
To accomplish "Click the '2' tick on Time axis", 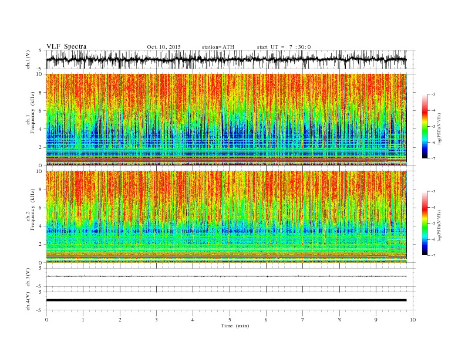I will [x=120, y=320].
